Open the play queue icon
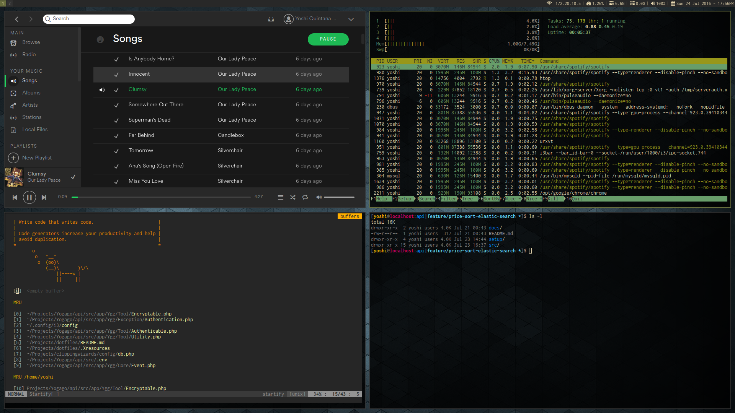The width and height of the screenshot is (735, 413). coord(281,197)
